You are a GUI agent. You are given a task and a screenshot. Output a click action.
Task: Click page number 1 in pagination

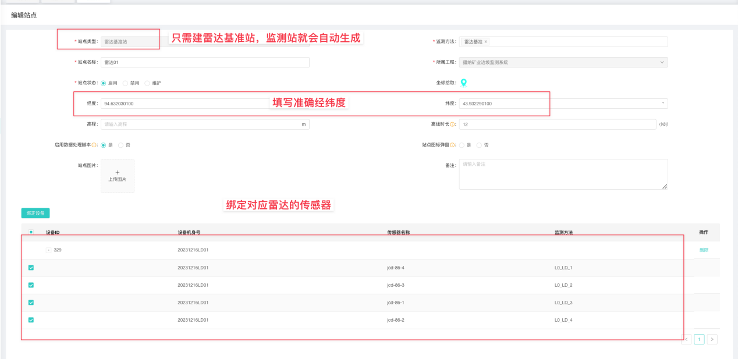pos(699,339)
